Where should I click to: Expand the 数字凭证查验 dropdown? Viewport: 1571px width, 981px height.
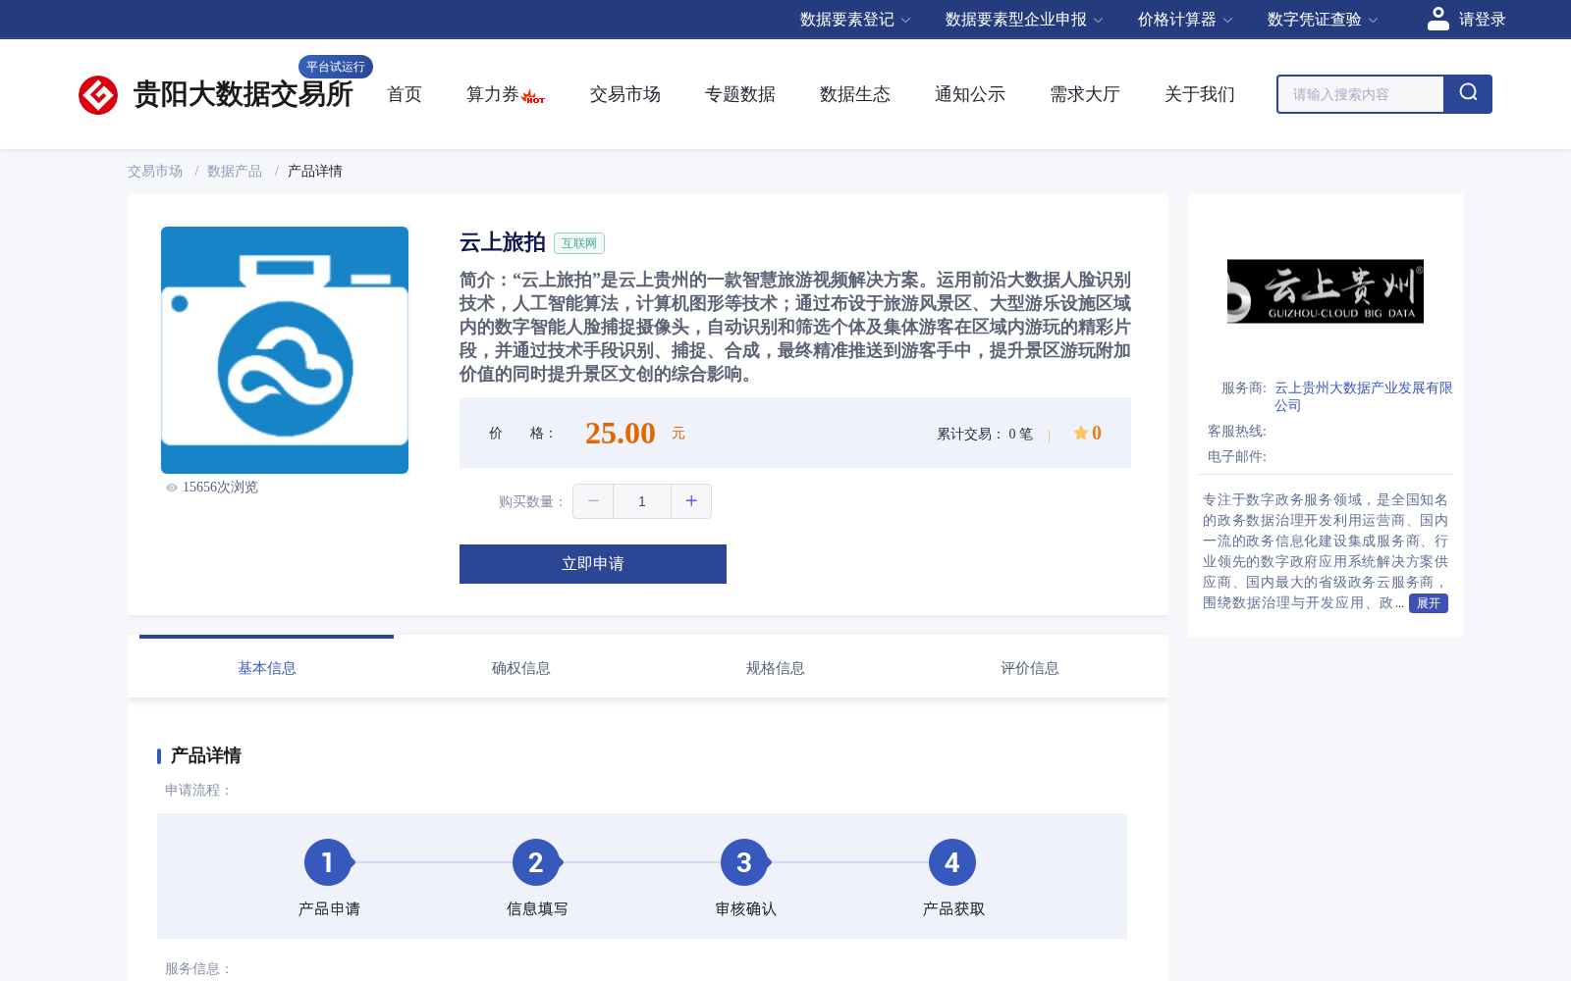1323,20
